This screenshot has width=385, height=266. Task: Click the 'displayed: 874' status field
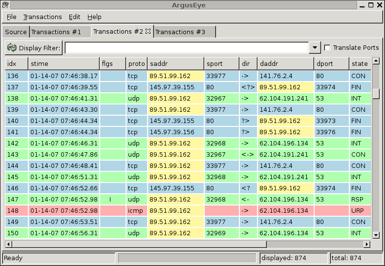click(x=294, y=258)
